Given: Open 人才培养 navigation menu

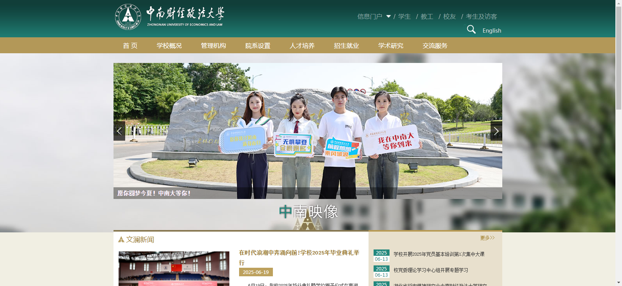Looking at the screenshot, I should (x=302, y=45).
